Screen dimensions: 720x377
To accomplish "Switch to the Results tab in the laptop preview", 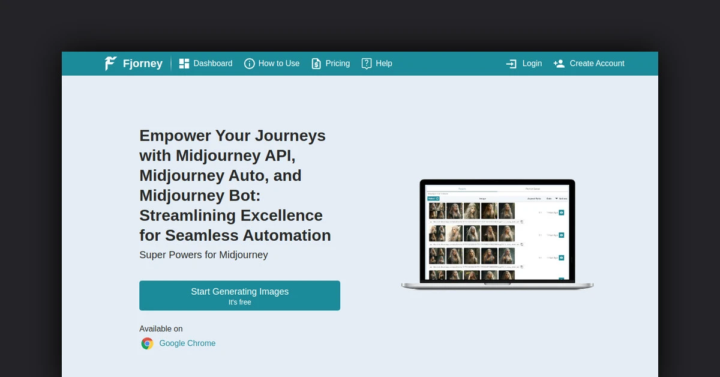I will tap(462, 188).
